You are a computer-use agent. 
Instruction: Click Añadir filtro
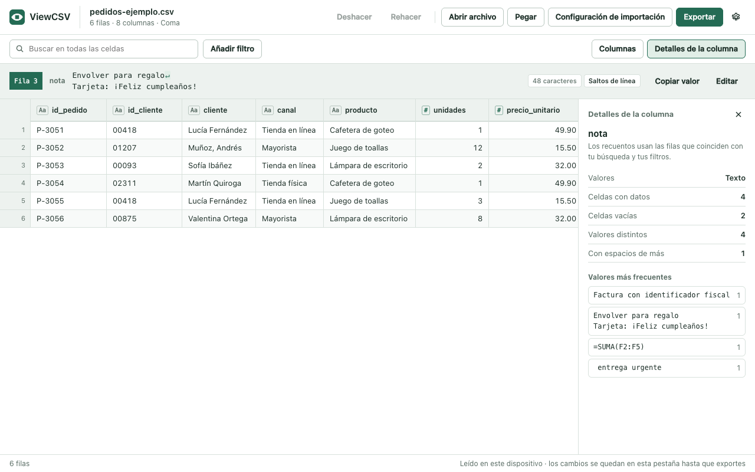tap(232, 49)
